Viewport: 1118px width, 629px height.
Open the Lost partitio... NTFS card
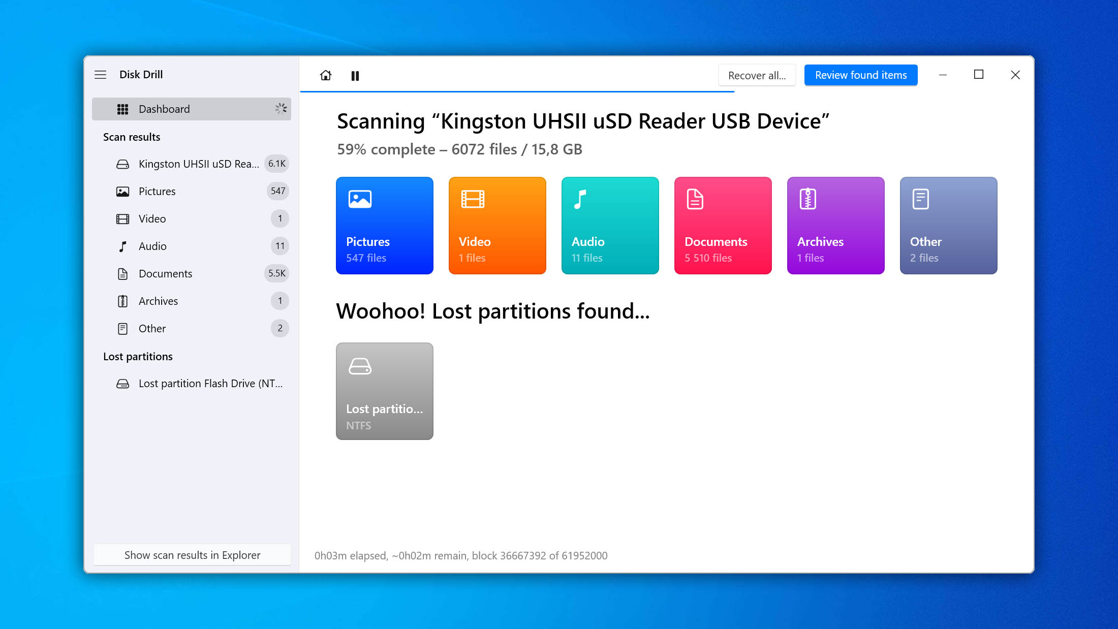point(385,391)
